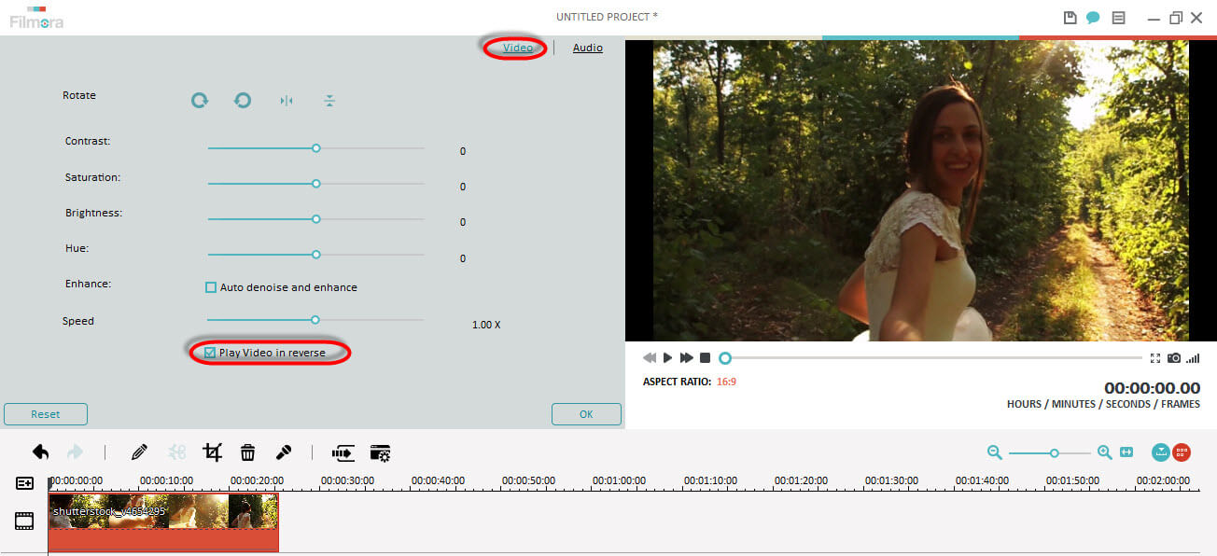This screenshot has width=1217, height=556.
Task: Click the power tool icon in the toolbar
Action: click(x=343, y=453)
